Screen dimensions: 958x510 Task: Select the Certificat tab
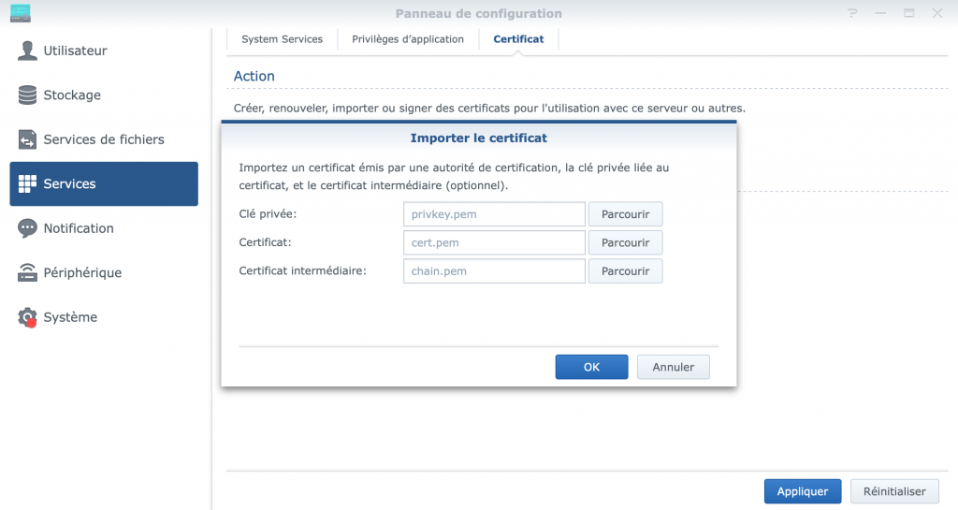click(x=518, y=39)
